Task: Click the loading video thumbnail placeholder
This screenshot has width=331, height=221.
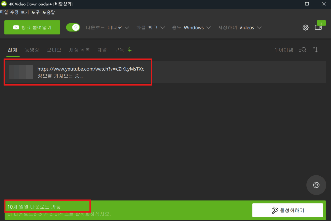Action: point(21,72)
